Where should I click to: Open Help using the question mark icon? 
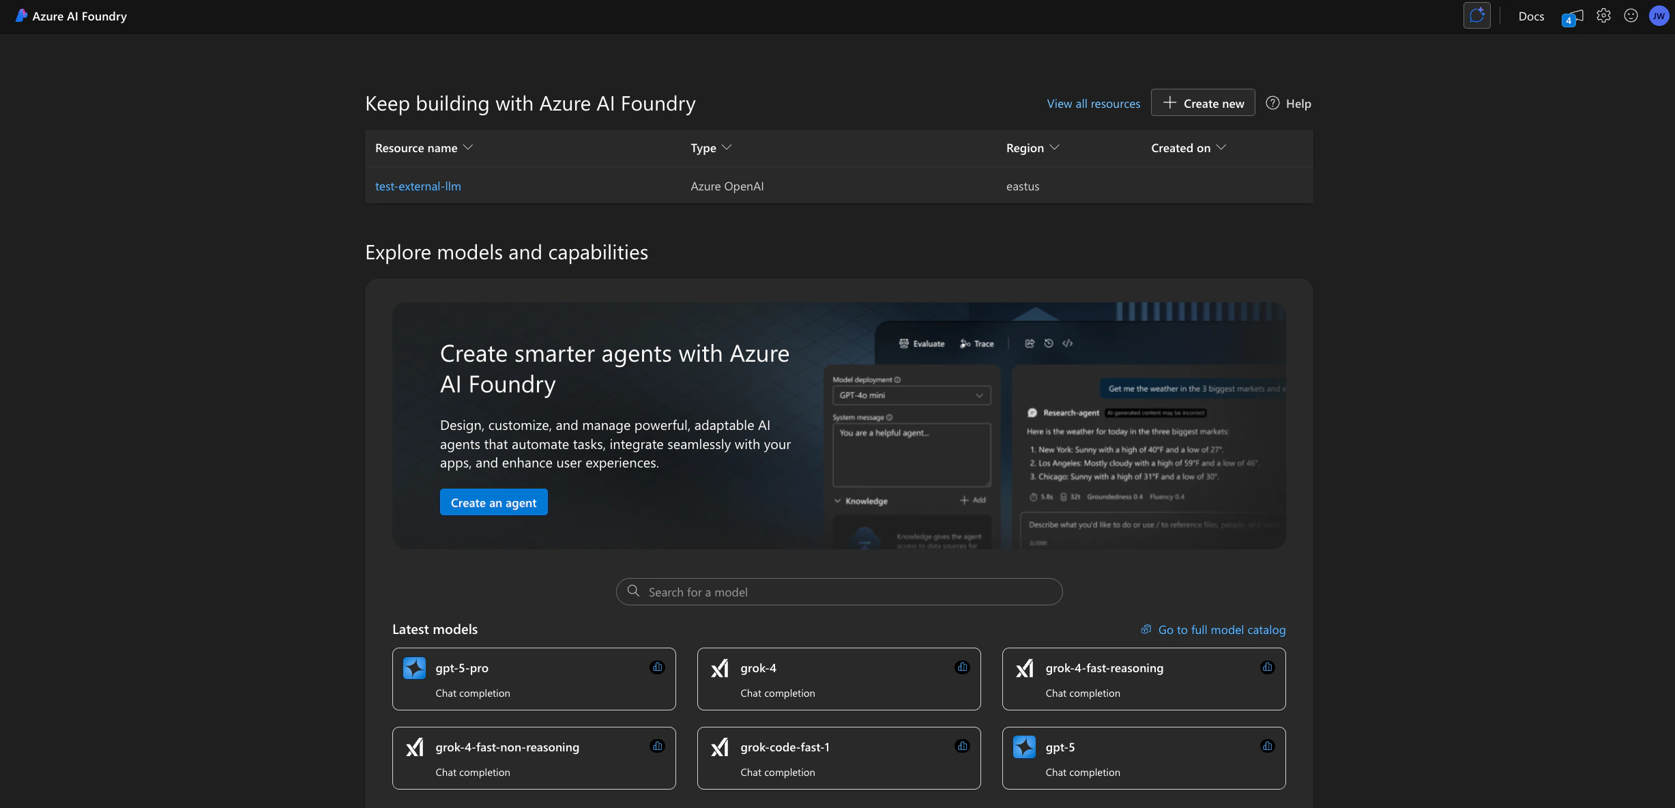click(1273, 103)
